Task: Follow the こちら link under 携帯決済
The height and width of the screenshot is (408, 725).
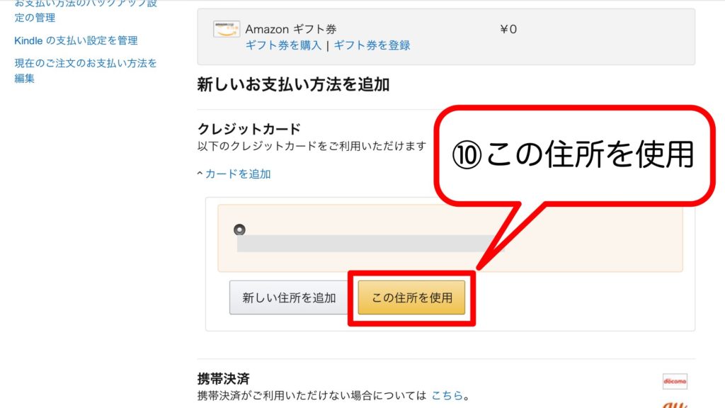Action: [446, 395]
